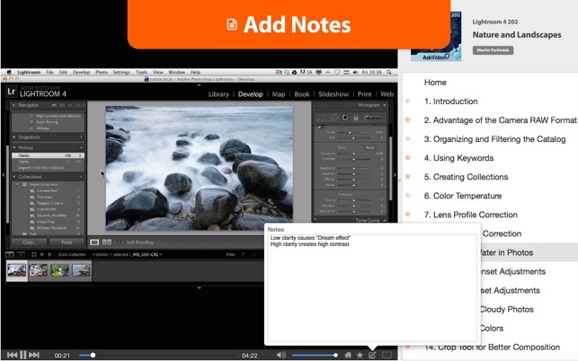Image resolution: width=578 pixels, height=361 pixels.
Task: Click inside the Notes text area
Action: [x=372, y=287]
